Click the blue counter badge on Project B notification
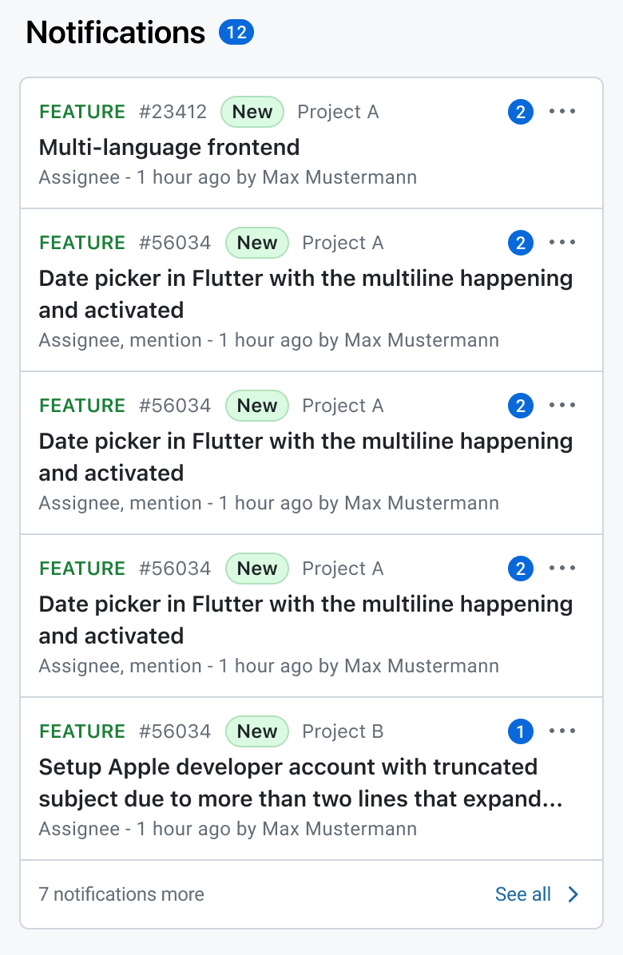This screenshot has height=955, width=623. click(x=520, y=731)
